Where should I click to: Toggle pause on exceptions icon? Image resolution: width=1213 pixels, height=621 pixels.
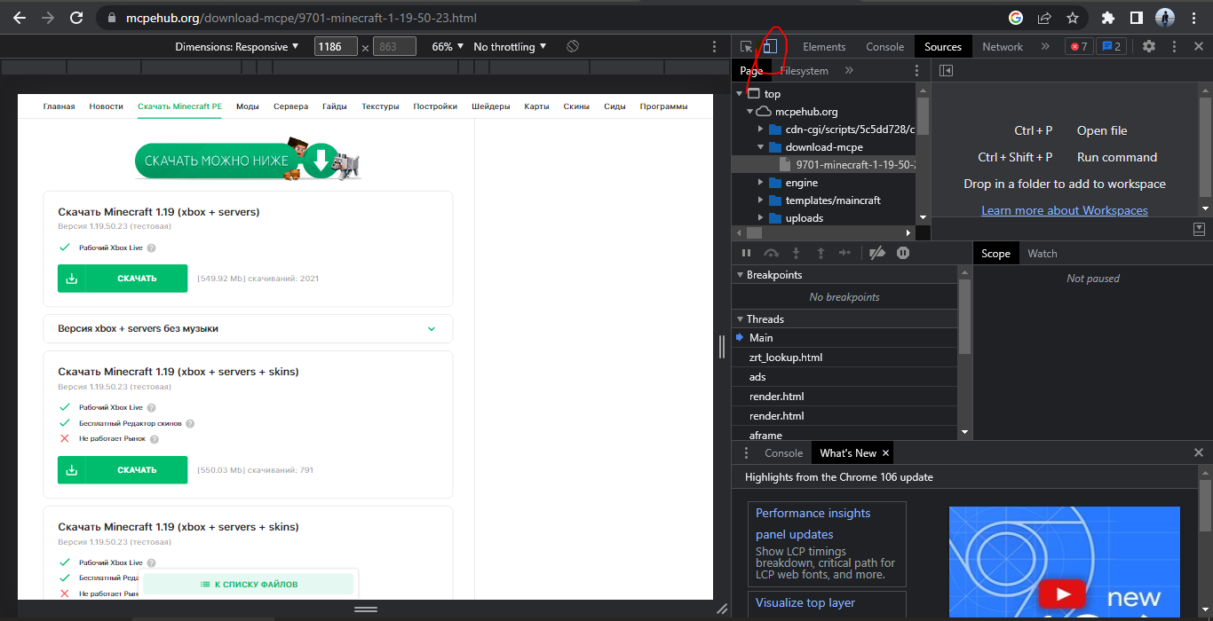tap(903, 253)
